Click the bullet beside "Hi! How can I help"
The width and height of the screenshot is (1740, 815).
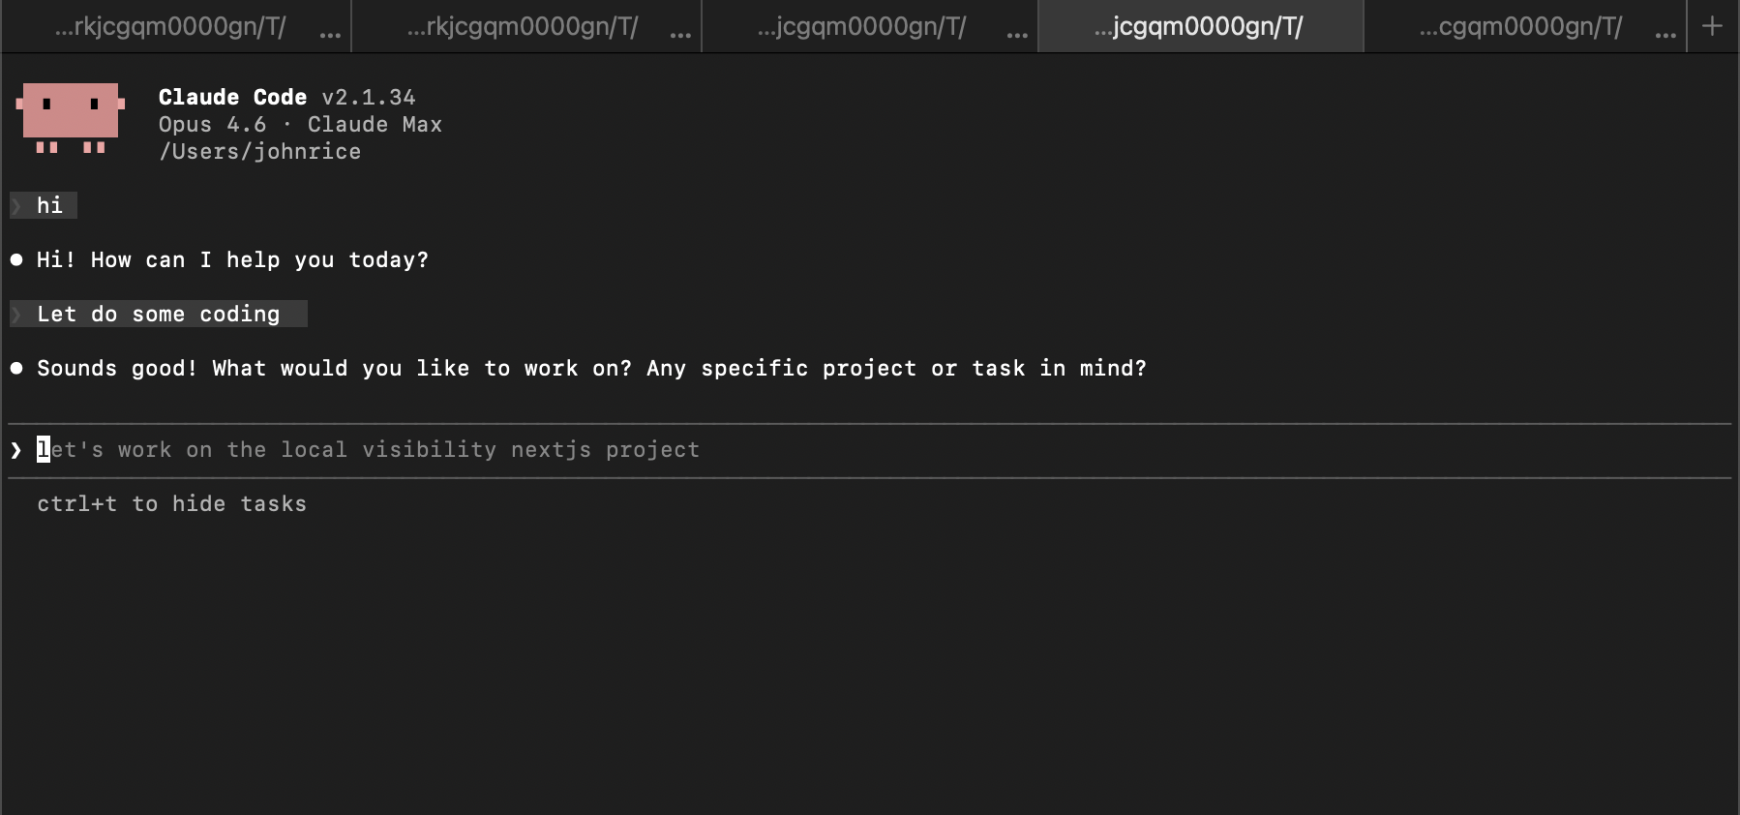15,259
